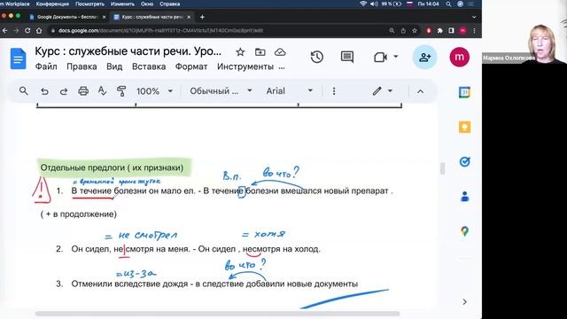The image size is (567, 319).
Task: Go to browser home page
Action: 39,31
